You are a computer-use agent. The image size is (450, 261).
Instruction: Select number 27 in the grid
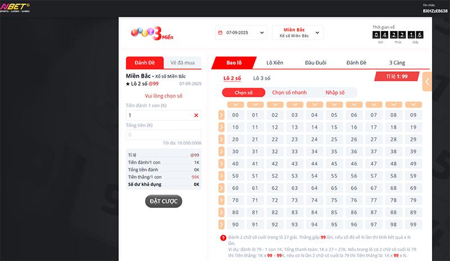tap(373, 139)
